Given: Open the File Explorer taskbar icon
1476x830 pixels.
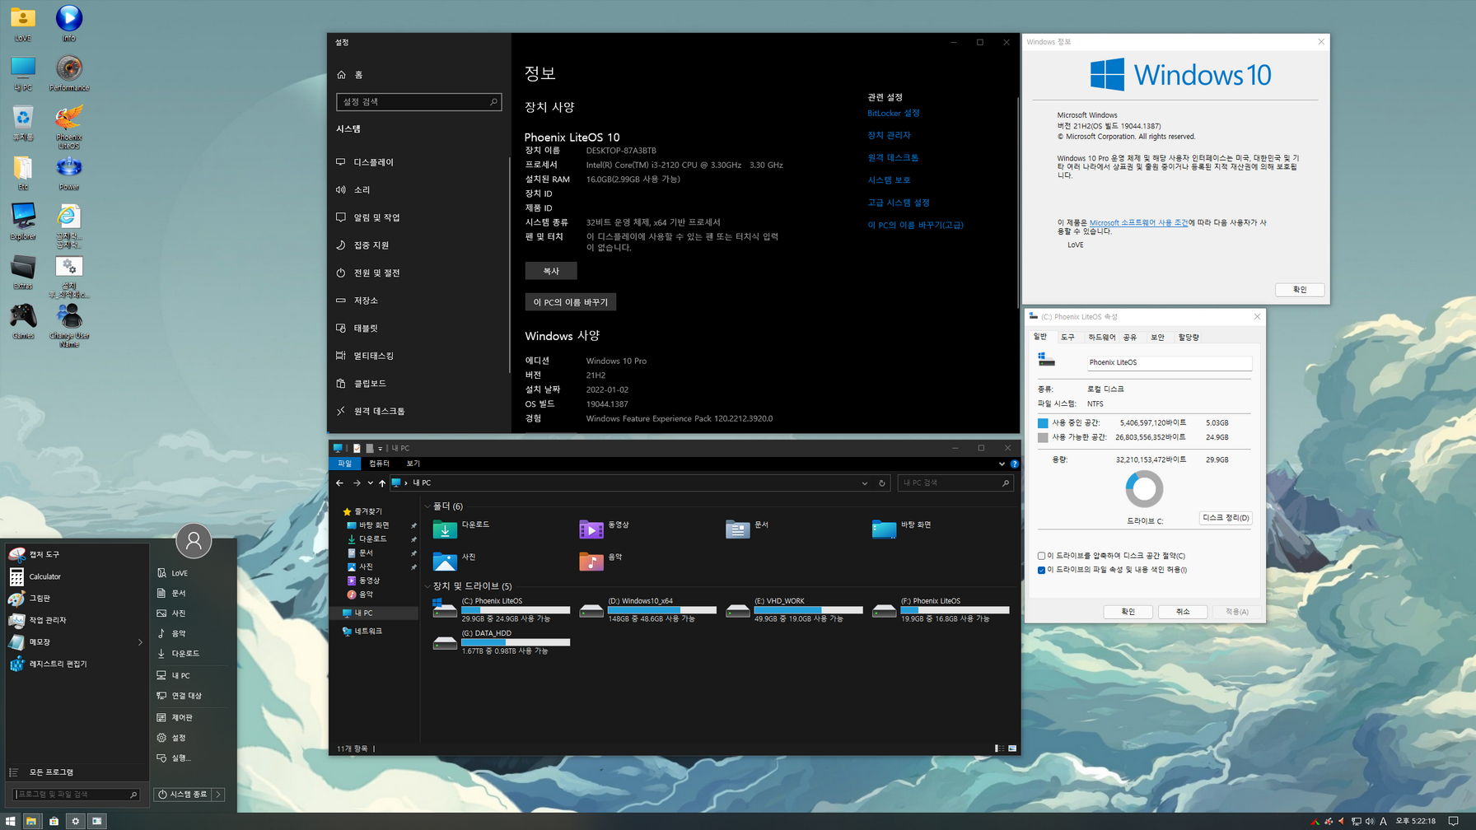Looking at the screenshot, I should click(x=31, y=821).
